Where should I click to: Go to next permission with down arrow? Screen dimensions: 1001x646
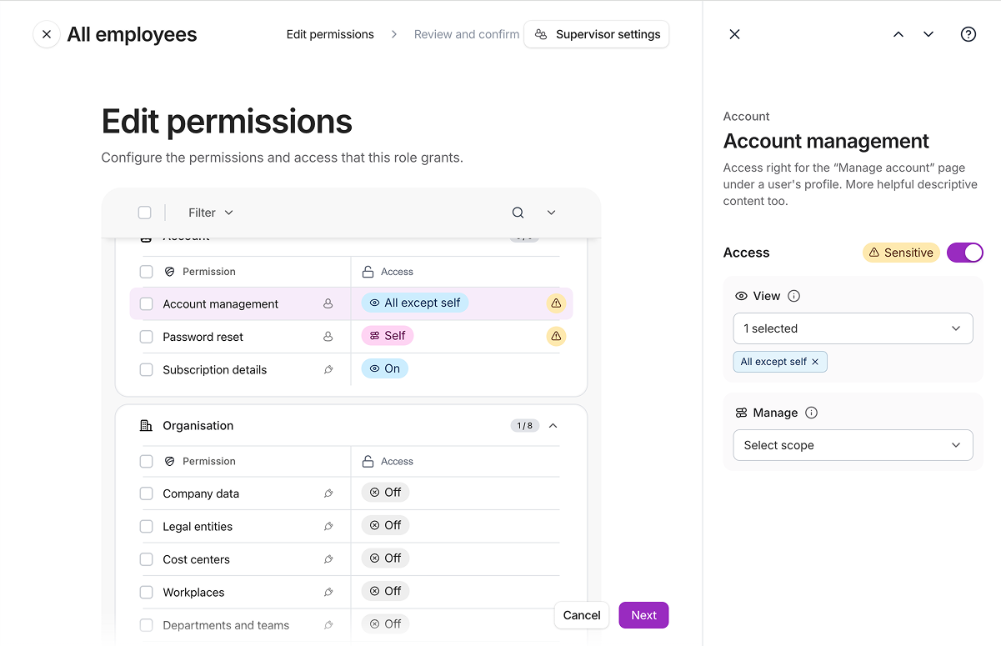click(928, 34)
